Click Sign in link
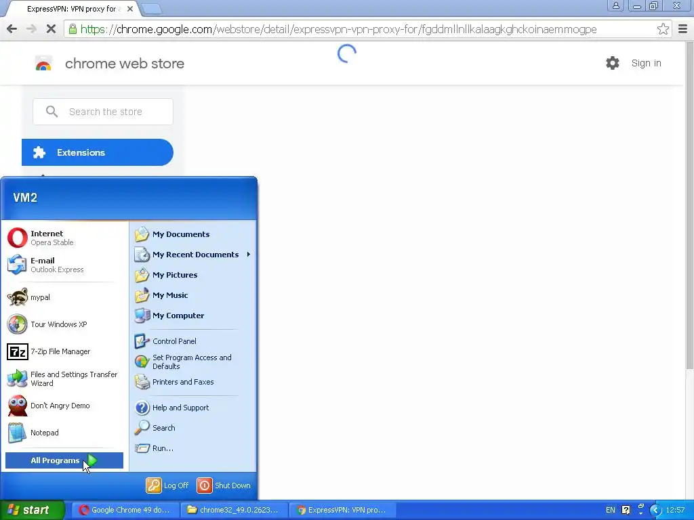694x520 pixels. (646, 63)
